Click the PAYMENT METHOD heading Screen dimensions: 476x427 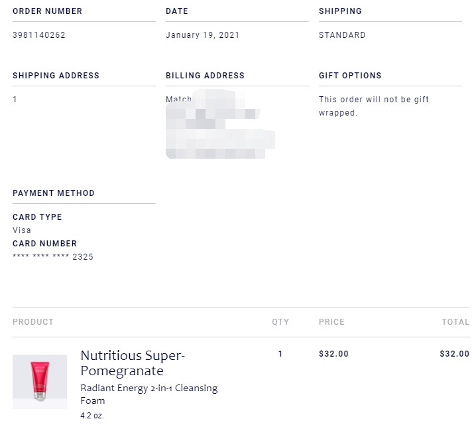click(x=54, y=193)
